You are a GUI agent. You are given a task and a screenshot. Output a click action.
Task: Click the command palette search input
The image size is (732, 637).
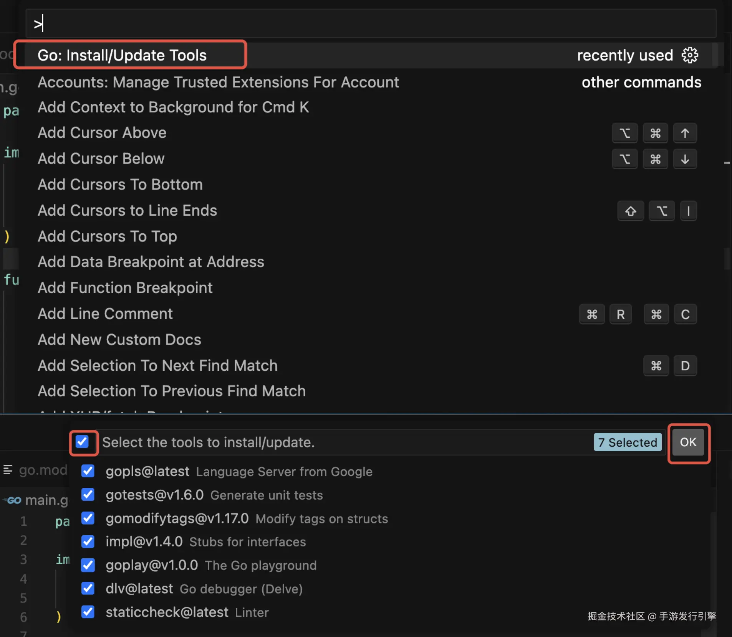pos(371,24)
